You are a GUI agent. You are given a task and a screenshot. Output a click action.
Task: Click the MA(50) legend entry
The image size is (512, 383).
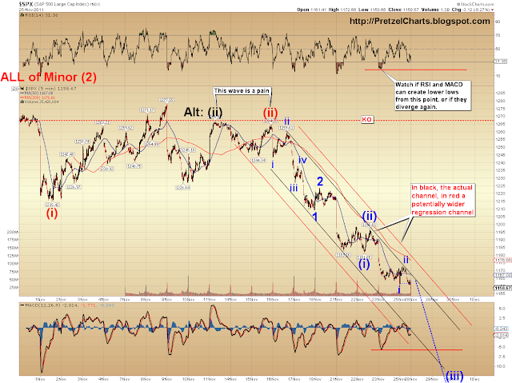pos(37,93)
